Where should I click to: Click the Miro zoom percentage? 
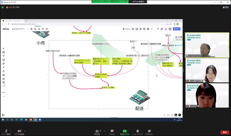[168, 115]
